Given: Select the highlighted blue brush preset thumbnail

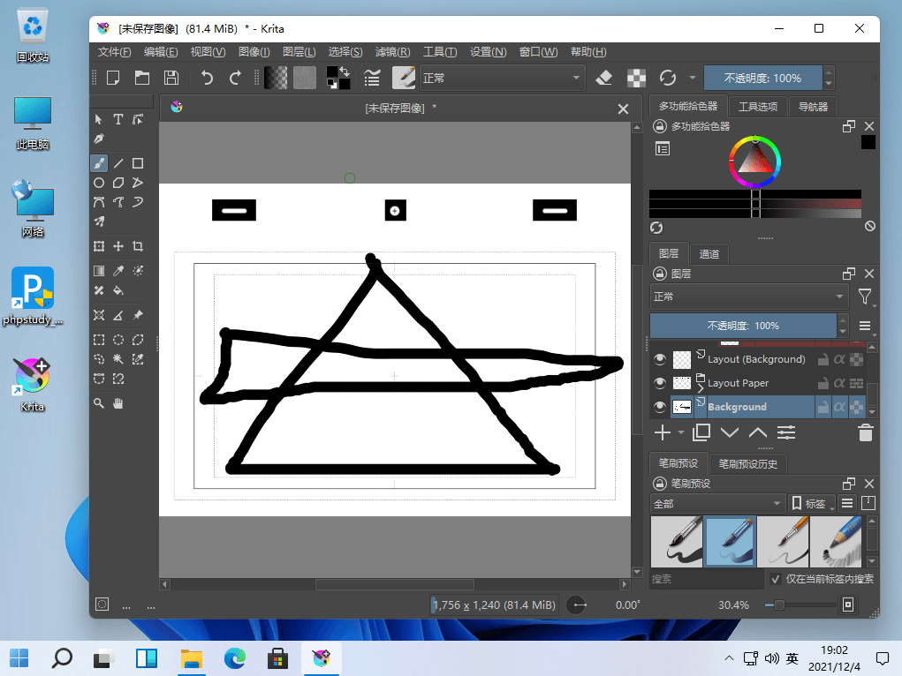Looking at the screenshot, I should click(730, 542).
